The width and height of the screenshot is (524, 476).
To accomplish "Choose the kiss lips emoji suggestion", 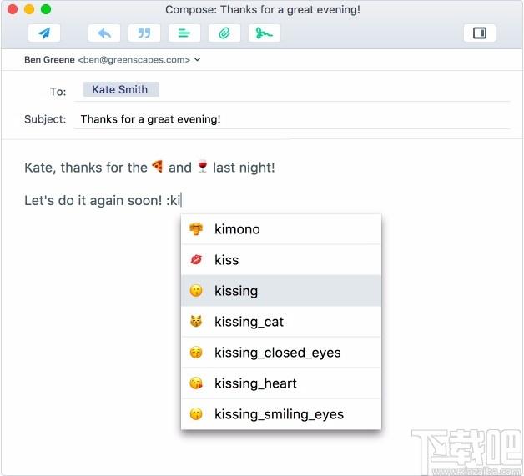I will (281, 260).
